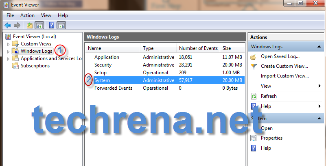Toggle the Show/Hide Action Pane icon
Screen dimensions: 326x166
point(61,26)
